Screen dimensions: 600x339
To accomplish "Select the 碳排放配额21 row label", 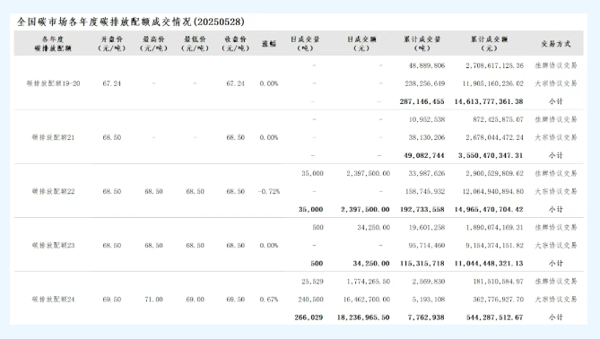I will click(53, 137).
